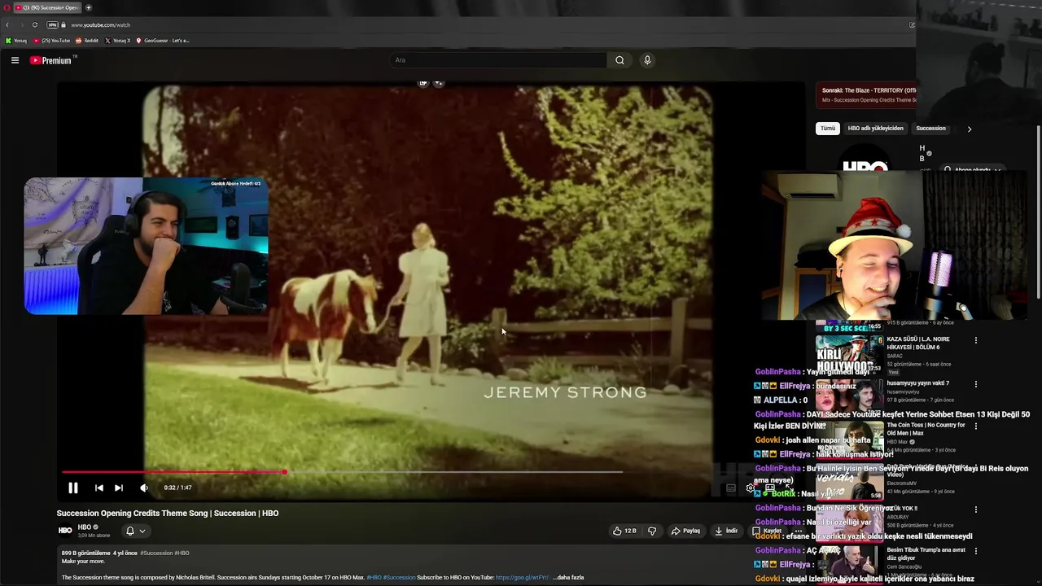Share the video via Paylaş
Screen dimensions: 1042x586
(685, 531)
